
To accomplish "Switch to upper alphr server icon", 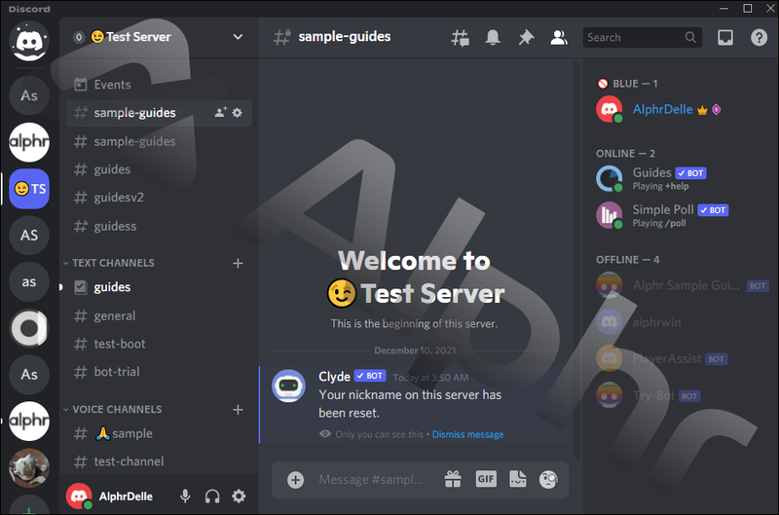I will (x=29, y=142).
